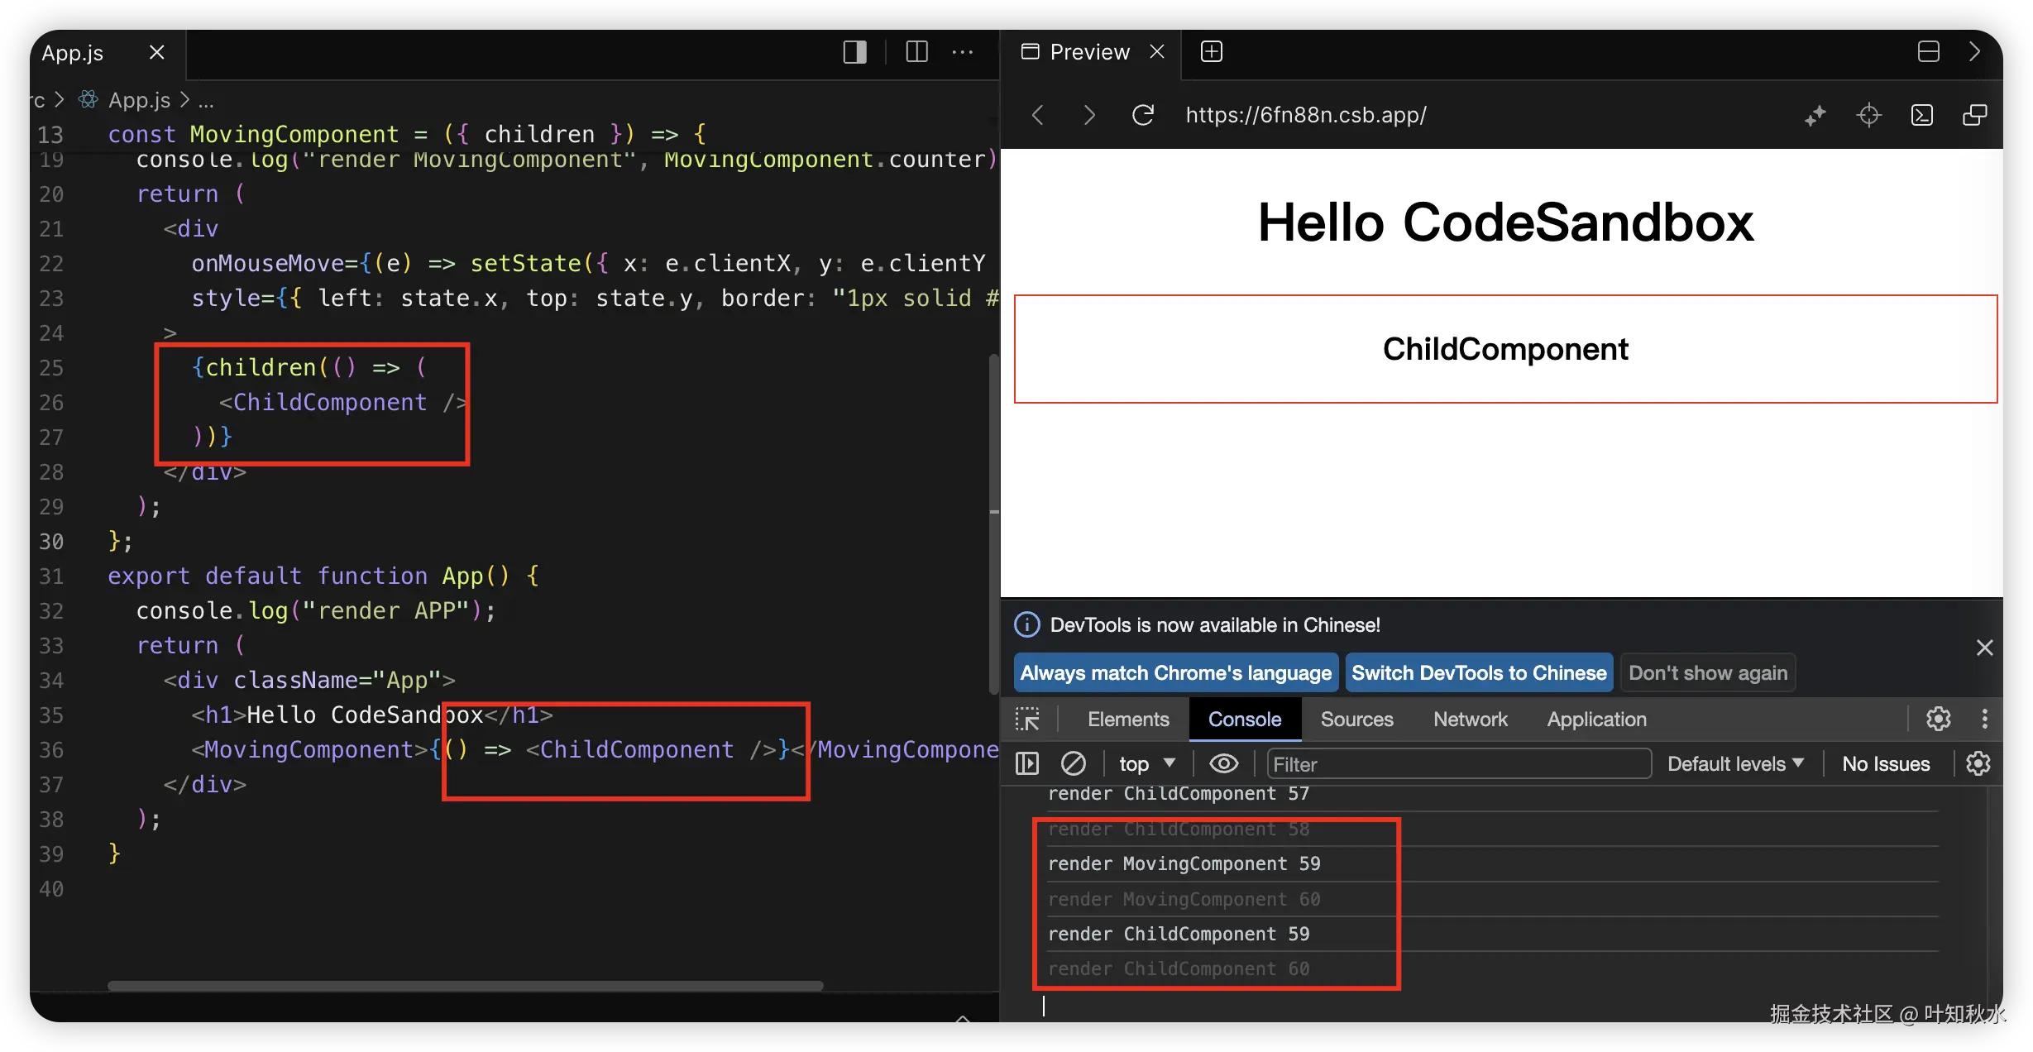Open console settings gear

point(1978,763)
